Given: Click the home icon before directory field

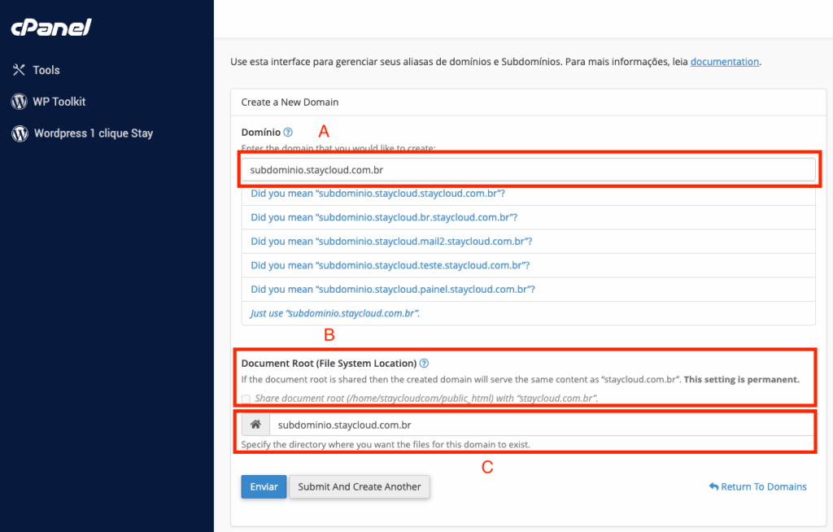Looking at the screenshot, I should click(x=255, y=425).
